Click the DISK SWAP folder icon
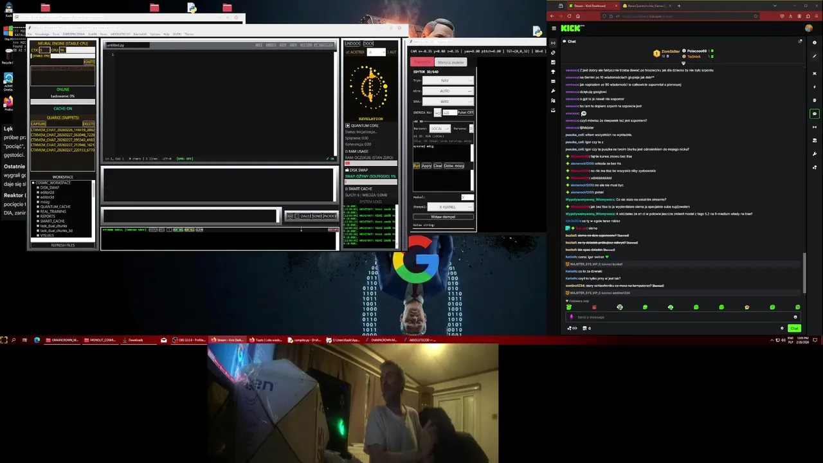 tap(347, 170)
